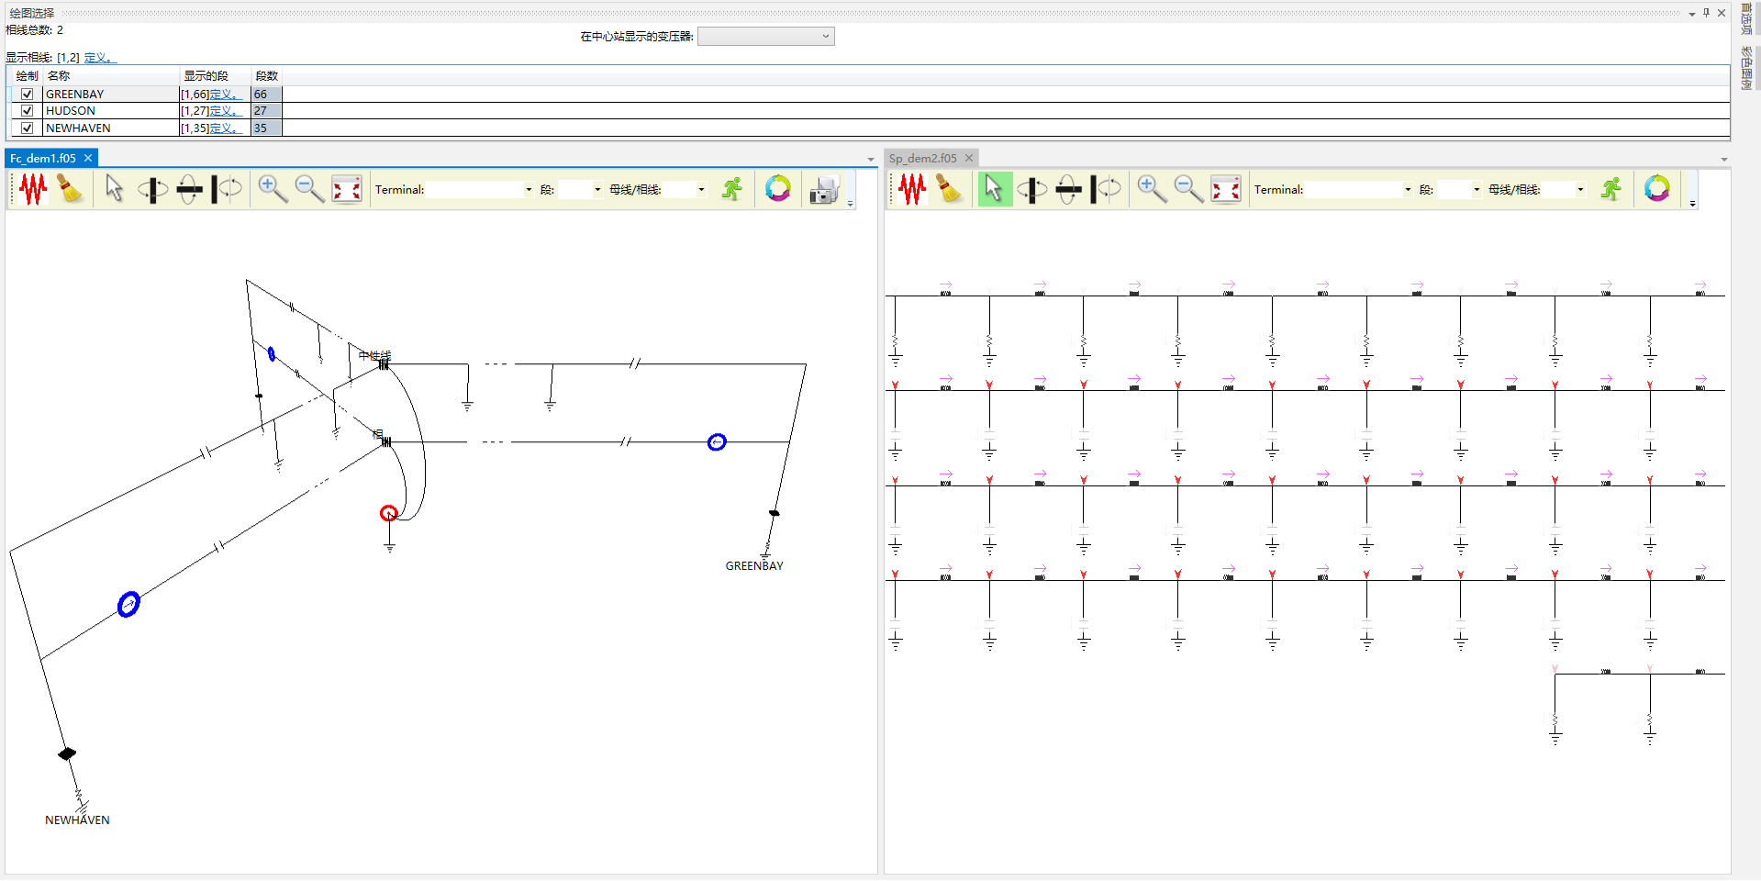This screenshot has height=881, width=1761.
Task: Click rotate about horizontal axis icon in Sp_dem2 toolbar
Action: pyautogui.click(x=1068, y=190)
